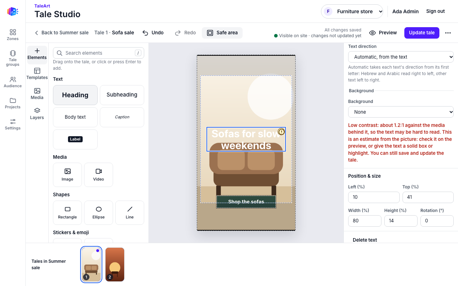Add a Video media element
Image resolution: width=458 pixels, height=286 pixels.
[98, 175]
